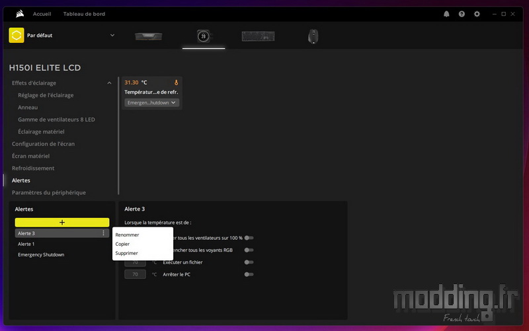
Task: Click the 31.30 °C temperature reading
Action: 136,82
